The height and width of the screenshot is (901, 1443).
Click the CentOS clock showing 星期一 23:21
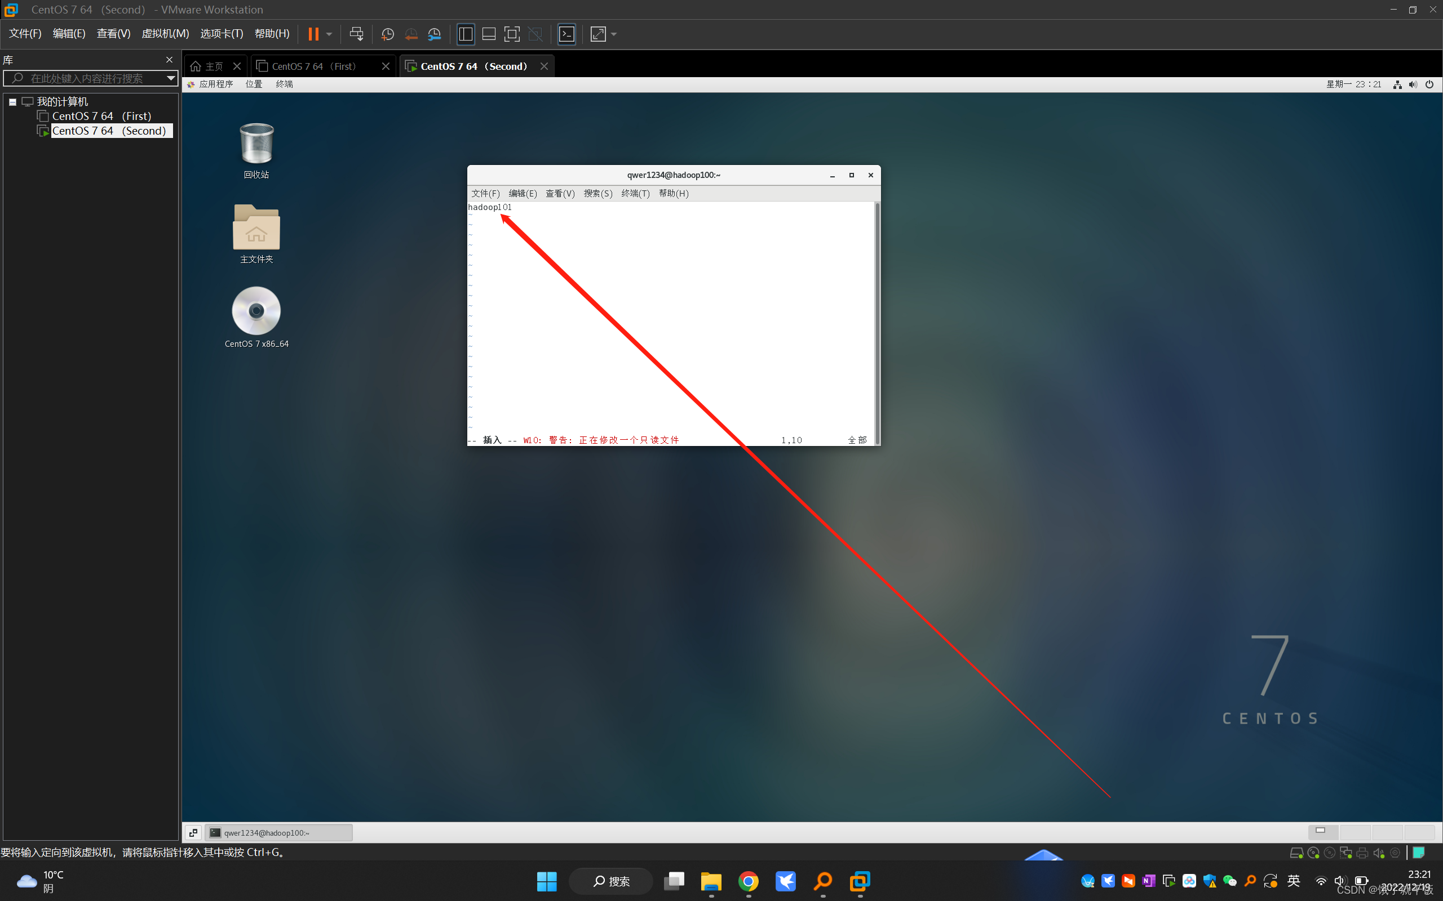[1353, 84]
